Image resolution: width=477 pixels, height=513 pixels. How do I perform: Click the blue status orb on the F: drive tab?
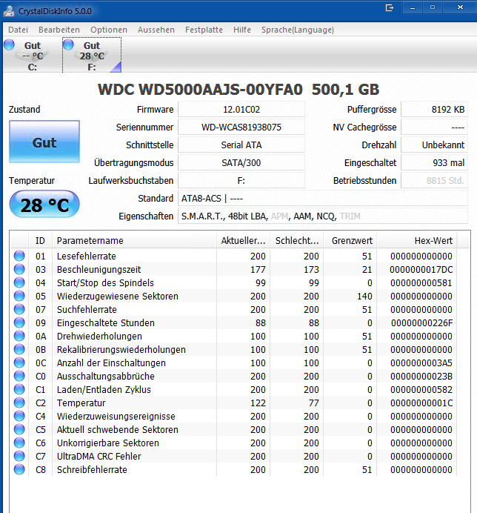click(x=68, y=44)
